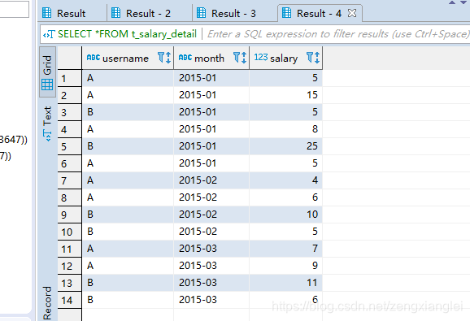
Task: Click month cell 2015-03 in row 14
Action: (x=211, y=300)
